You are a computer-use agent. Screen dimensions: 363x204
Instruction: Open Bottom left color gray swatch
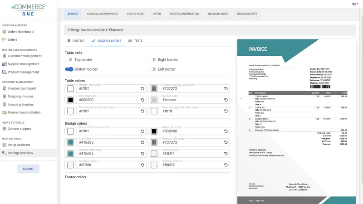coord(154,142)
